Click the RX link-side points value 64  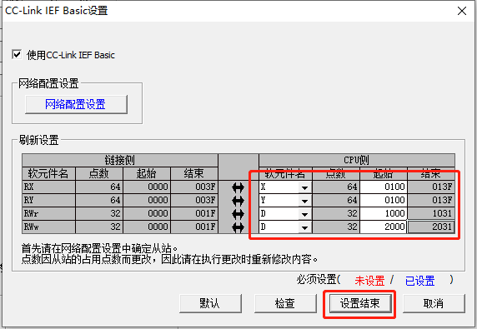point(99,187)
